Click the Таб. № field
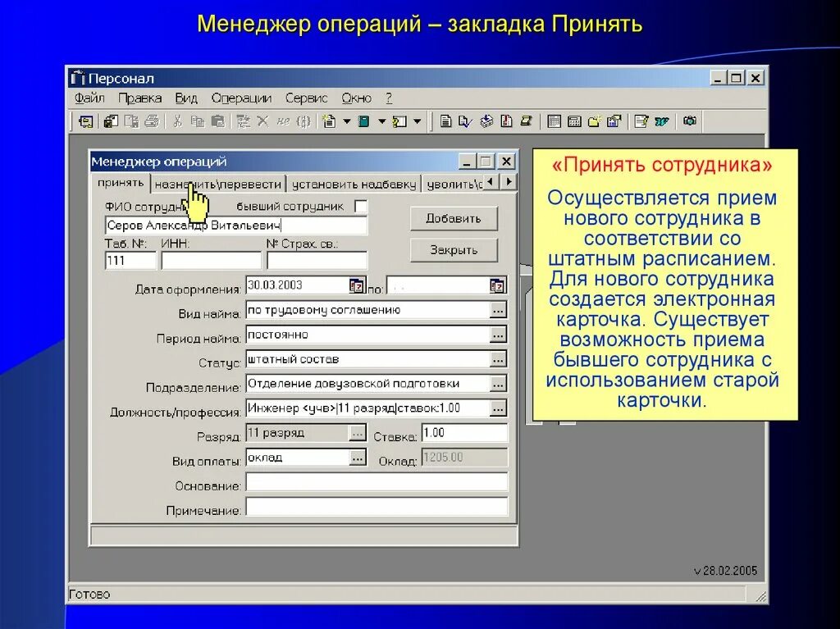 coord(130,261)
